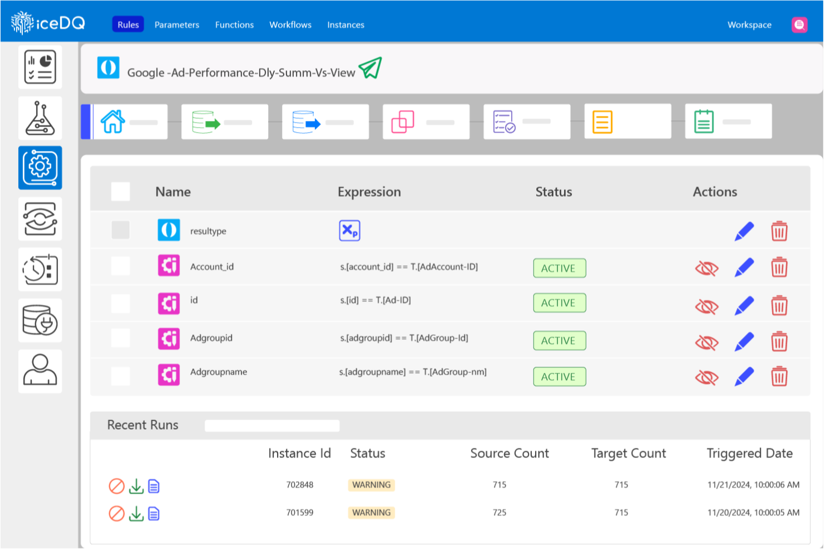Viewport: 825px width, 550px height.
Task: Open the Instances menu item
Action: [346, 25]
